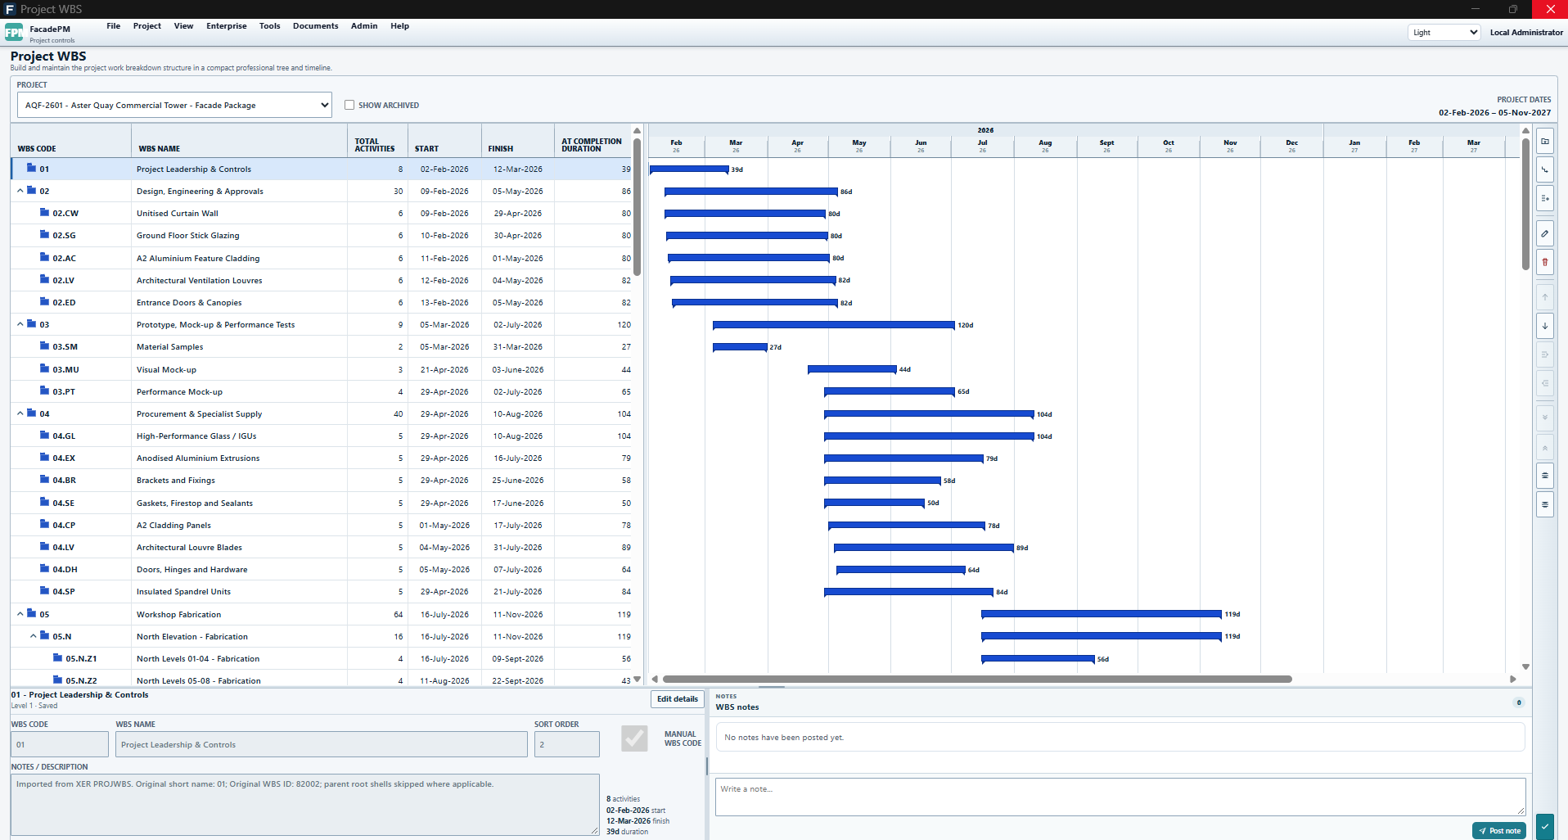Click the Write a note text field
1568x840 pixels.
[1120, 797]
